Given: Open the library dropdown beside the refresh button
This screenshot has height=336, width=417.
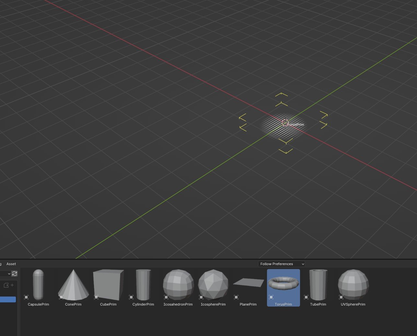Looking at the screenshot, I should coord(6,274).
